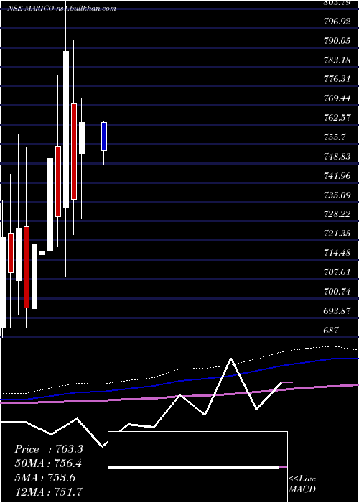Viewport: 359px width, 503px height.
Task: Select the 700.74 axis value
Action: (337, 292)
